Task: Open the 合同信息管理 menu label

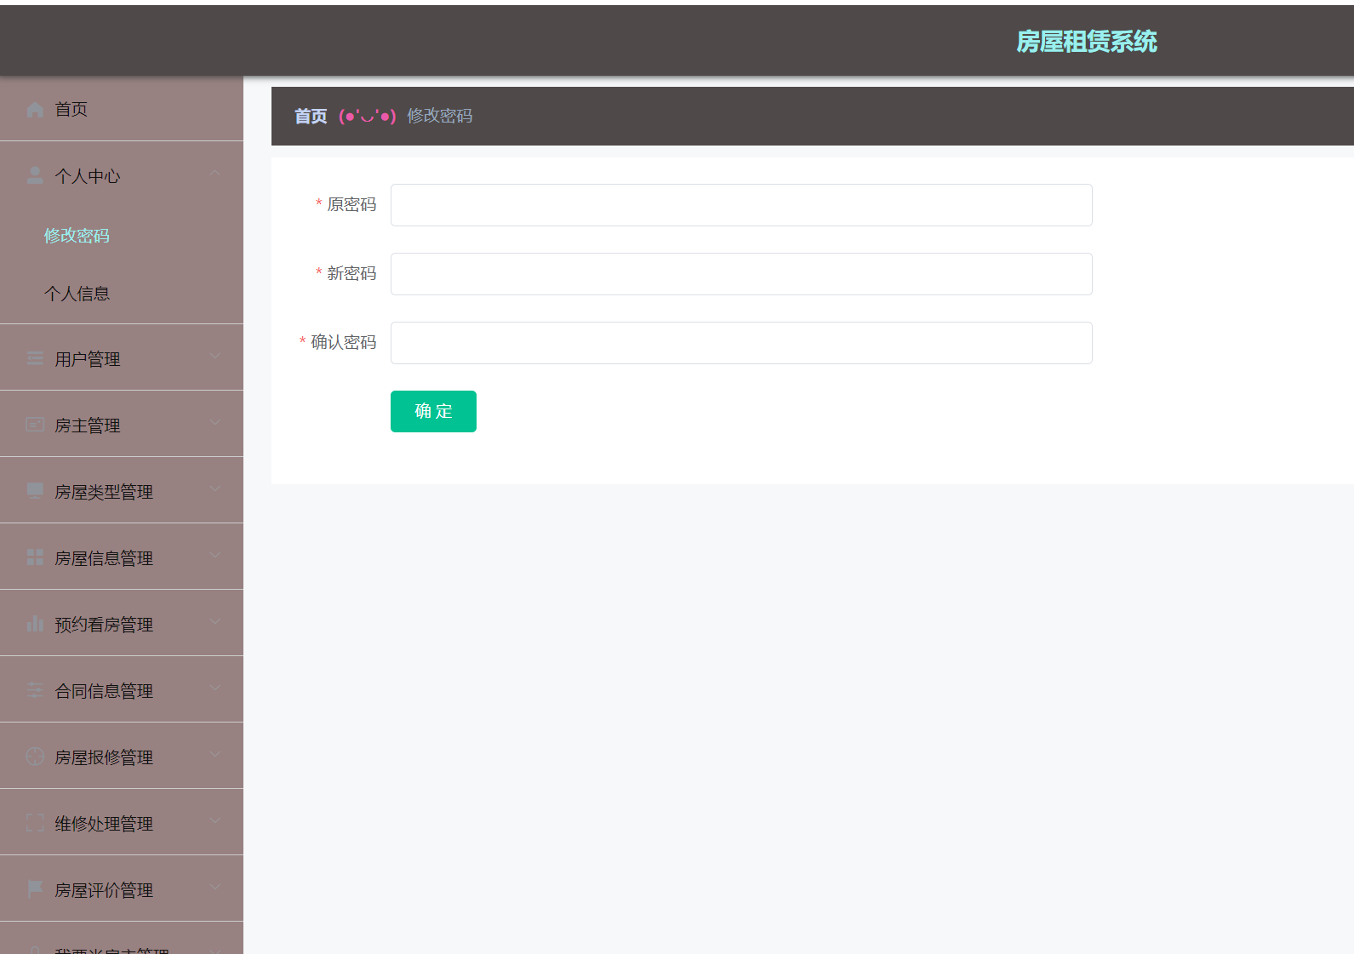Action: point(104,691)
